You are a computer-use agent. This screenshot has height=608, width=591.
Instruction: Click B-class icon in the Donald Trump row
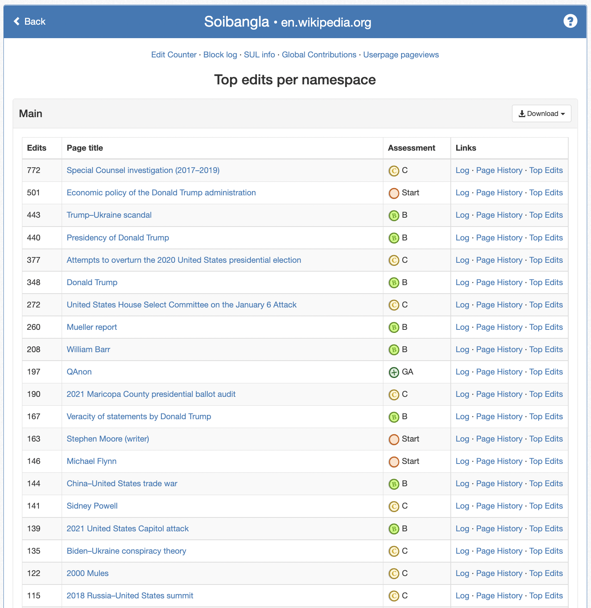point(394,283)
